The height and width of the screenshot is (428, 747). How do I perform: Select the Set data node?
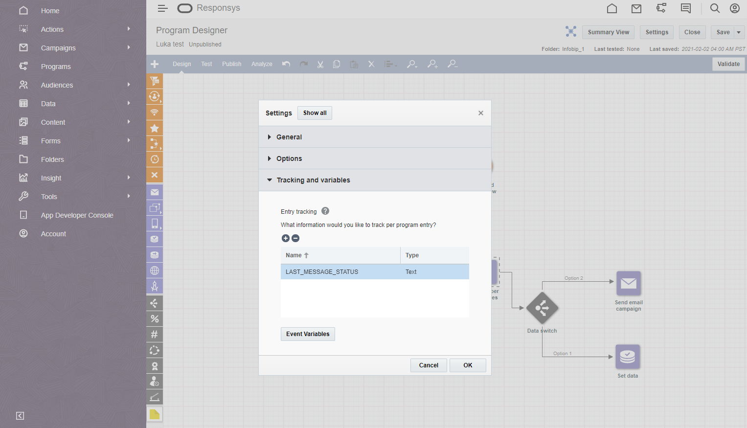point(627,357)
